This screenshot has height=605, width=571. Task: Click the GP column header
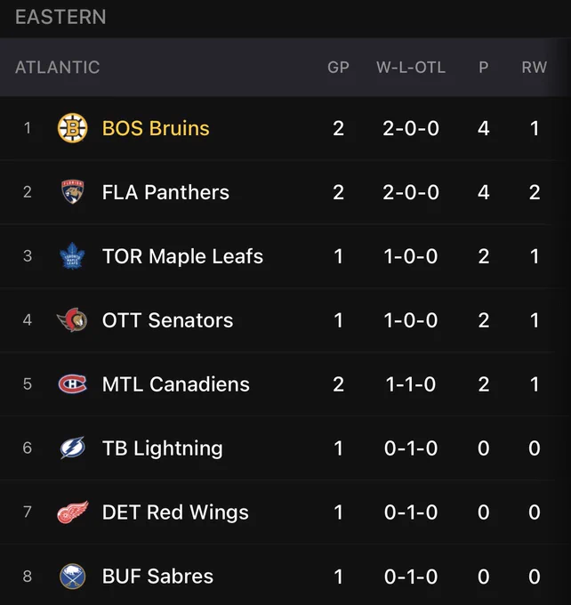click(x=338, y=68)
